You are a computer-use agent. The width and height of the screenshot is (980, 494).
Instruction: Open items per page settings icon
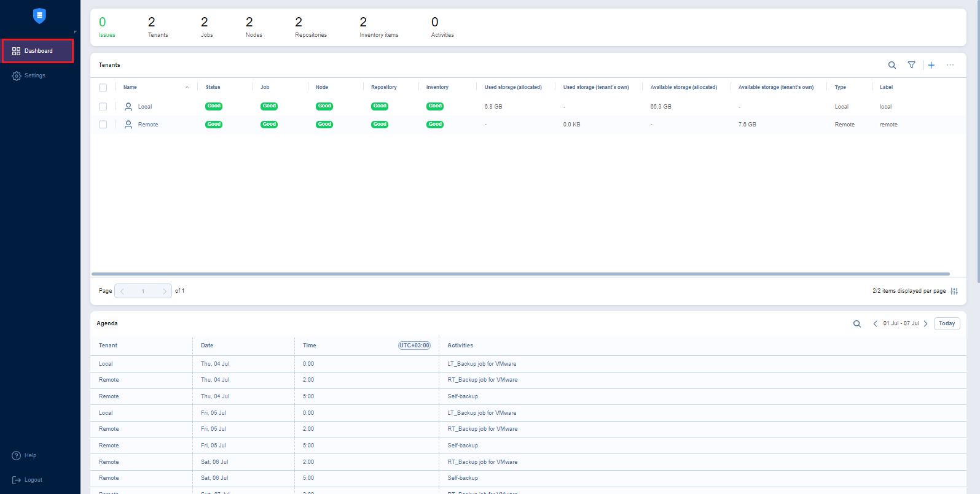[954, 291]
